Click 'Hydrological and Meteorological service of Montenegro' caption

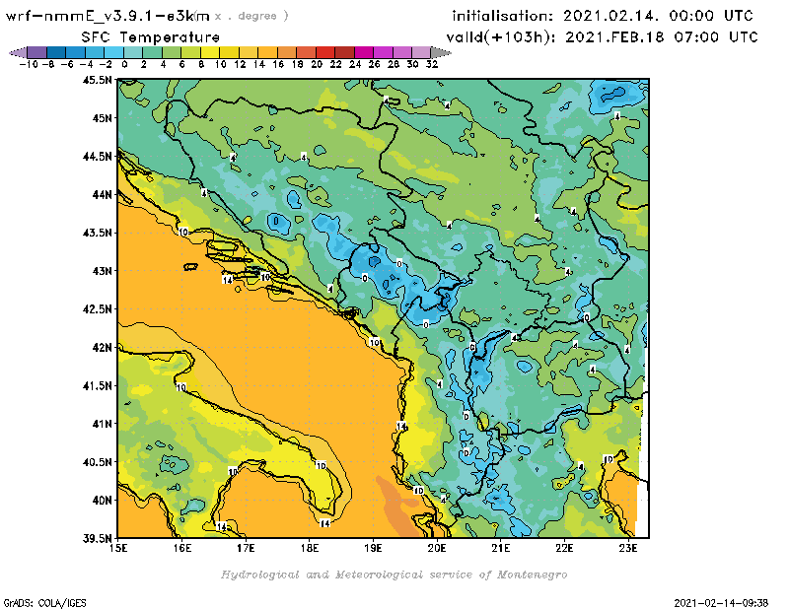click(394, 575)
